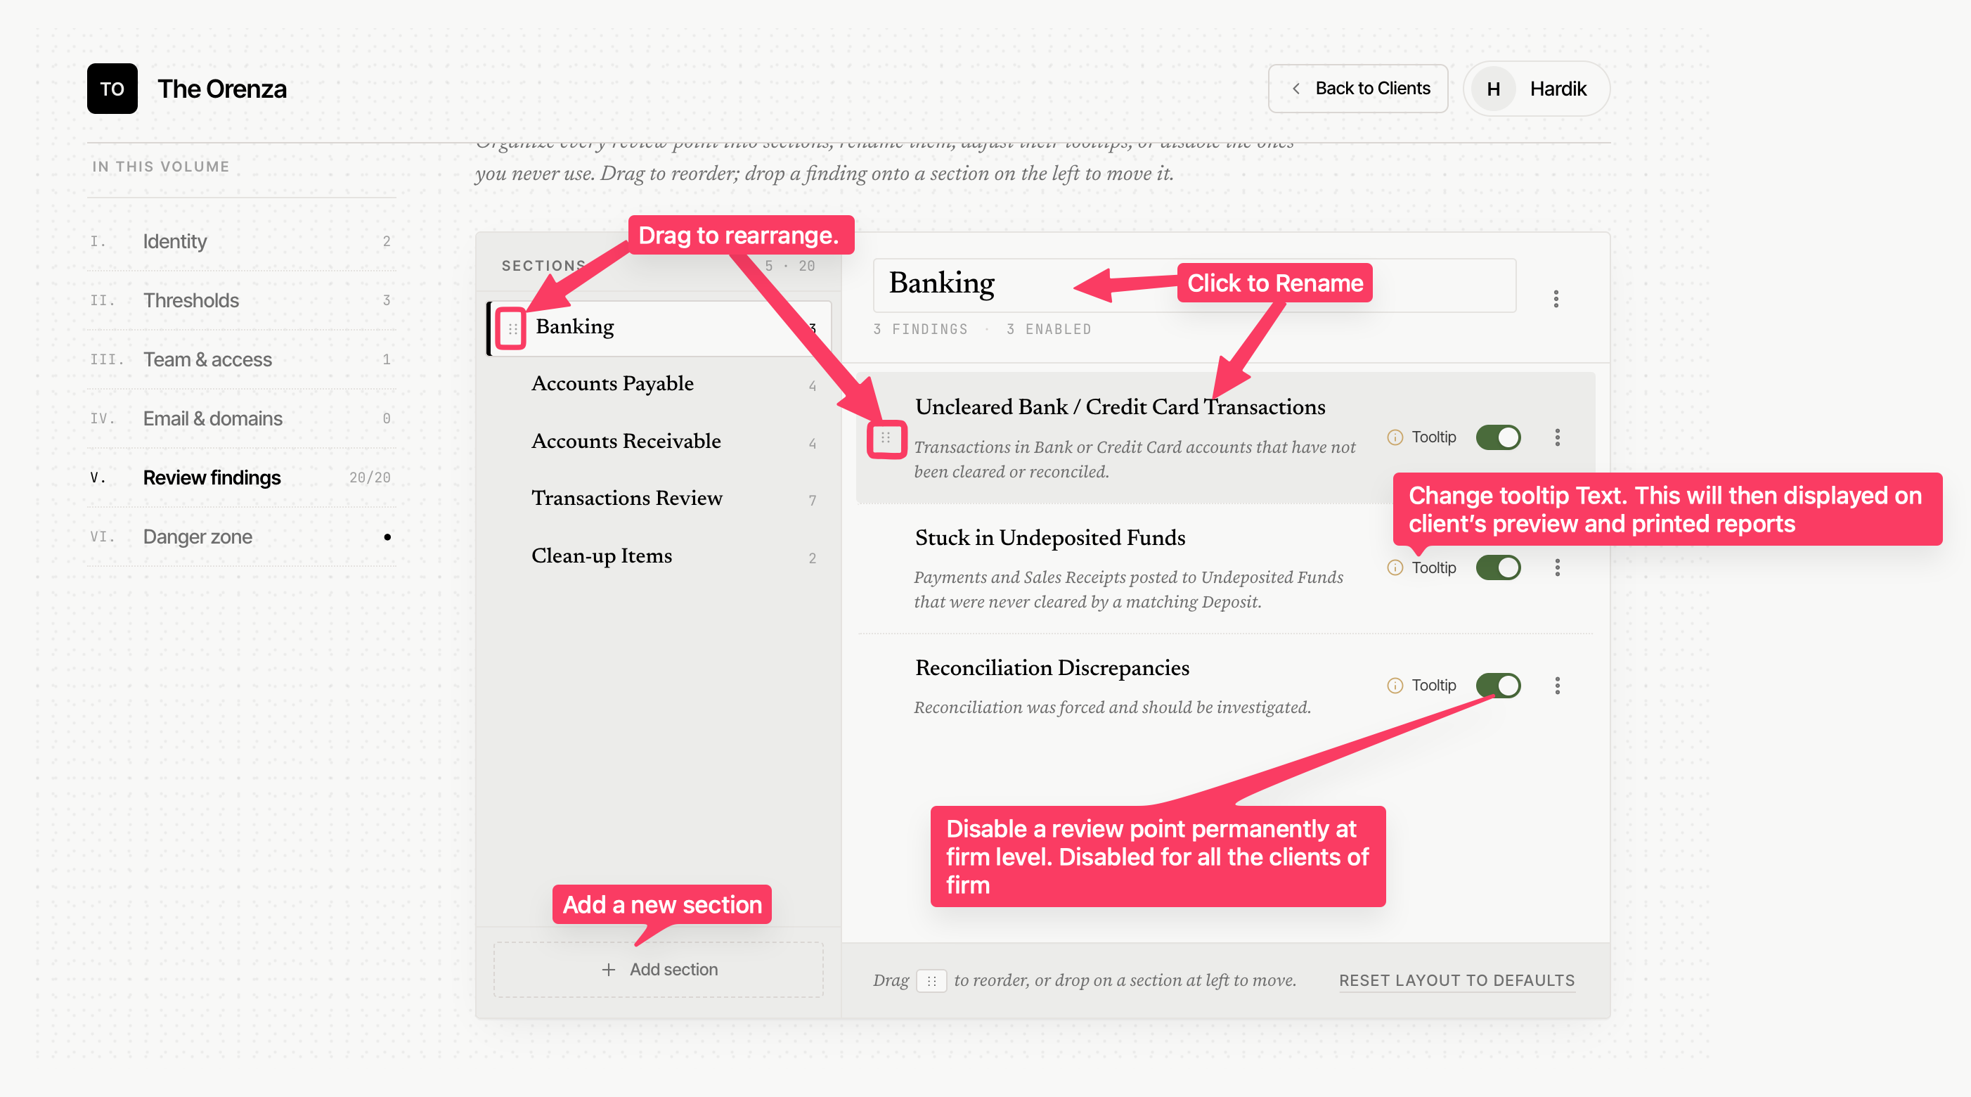The image size is (1971, 1097).
Task: Click the '3 ENABLED' count label
Action: coord(1048,329)
